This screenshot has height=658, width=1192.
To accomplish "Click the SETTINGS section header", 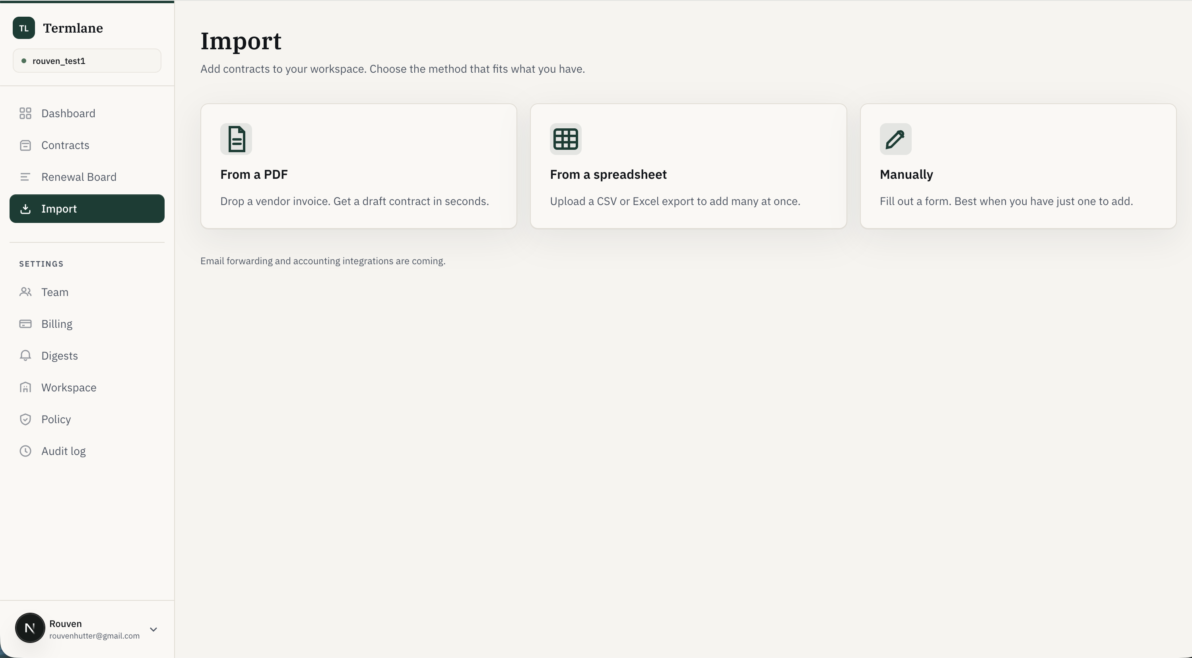I will tap(41, 263).
